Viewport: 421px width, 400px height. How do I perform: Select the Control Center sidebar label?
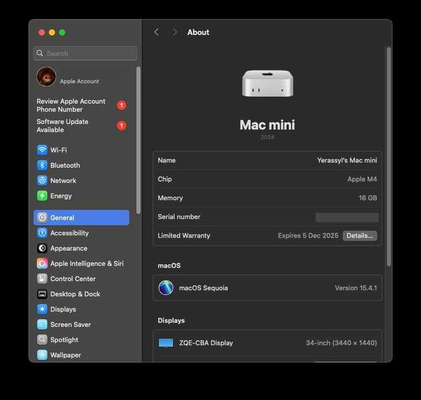(x=73, y=279)
